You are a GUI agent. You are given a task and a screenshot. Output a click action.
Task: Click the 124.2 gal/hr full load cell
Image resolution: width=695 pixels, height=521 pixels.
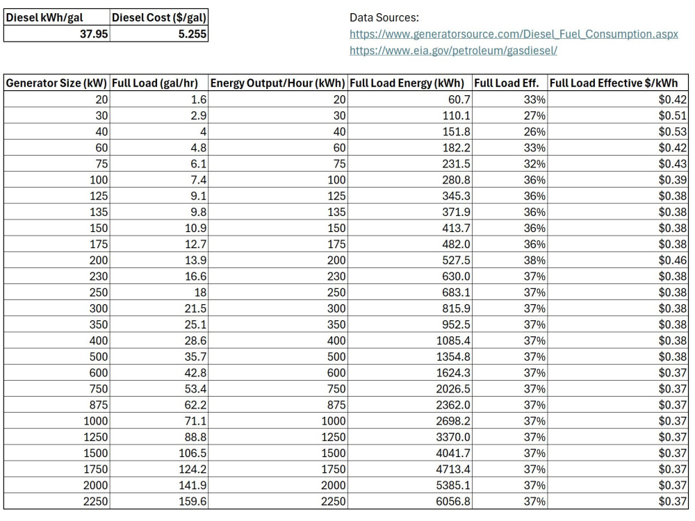pos(159,469)
